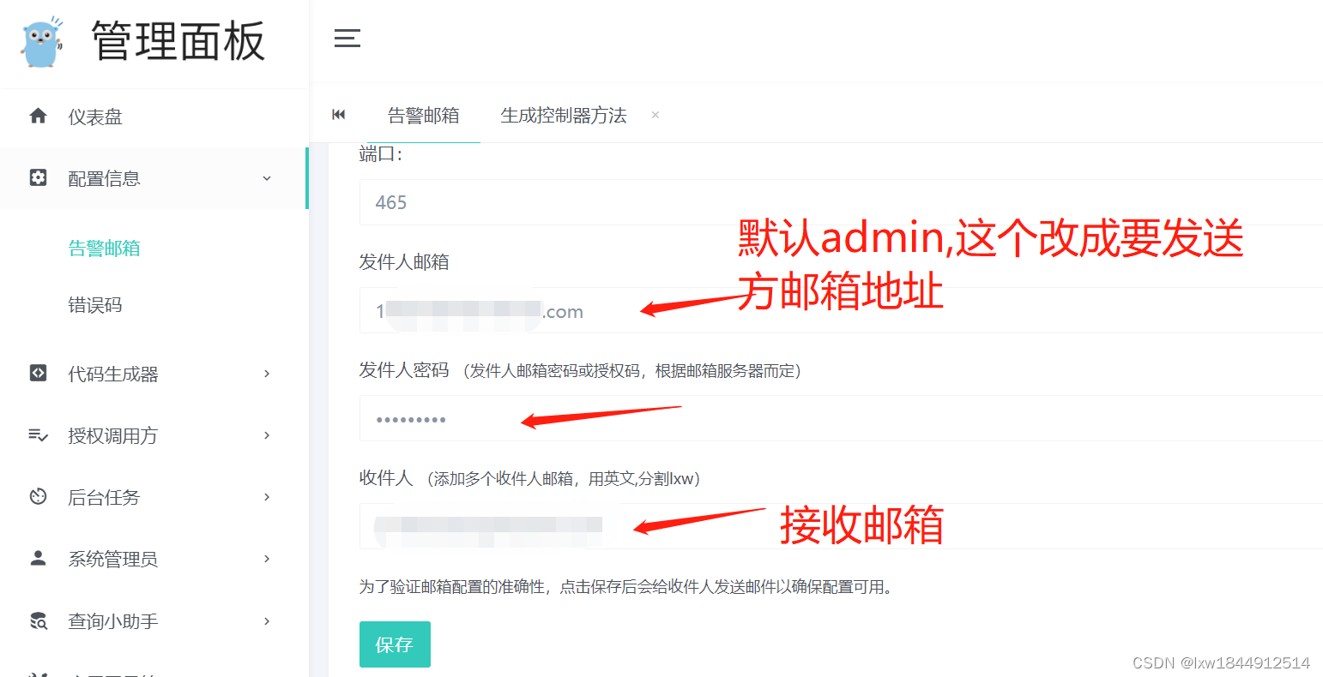Click the 查询小助手 database search icon
Viewport: 1323px width, 677px height.
[x=38, y=620]
